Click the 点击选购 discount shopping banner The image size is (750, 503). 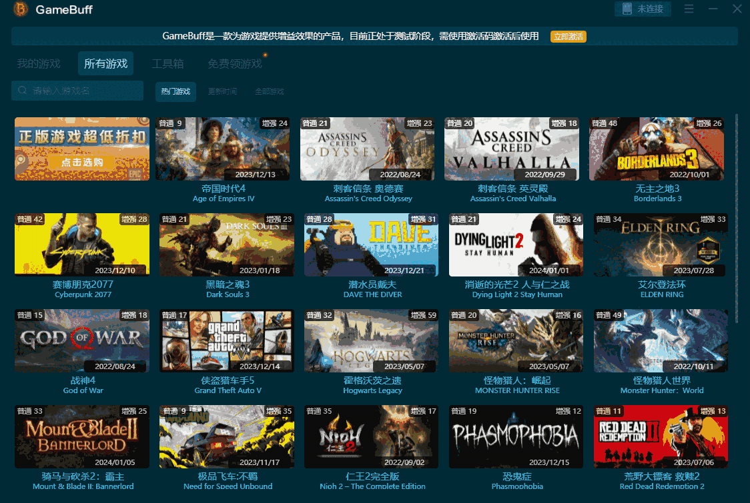pyautogui.click(x=81, y=162)
